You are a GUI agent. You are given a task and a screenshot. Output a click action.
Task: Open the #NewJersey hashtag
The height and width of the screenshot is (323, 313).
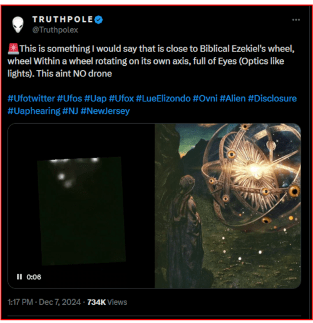(105, 111)
